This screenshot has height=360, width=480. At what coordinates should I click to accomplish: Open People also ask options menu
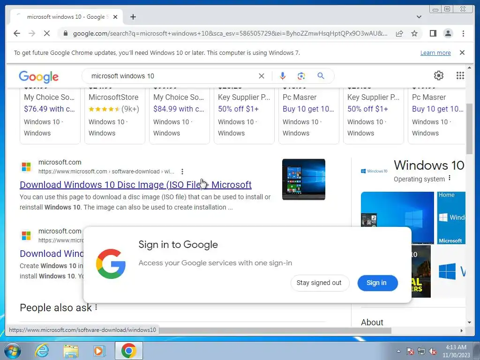(96, 307)
